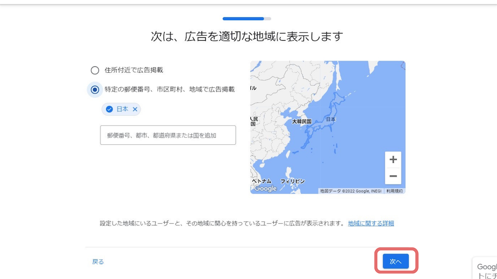
Task: Click the heading 次は、広告を適切な地域に表示します
Action: (x=247, y=36)
